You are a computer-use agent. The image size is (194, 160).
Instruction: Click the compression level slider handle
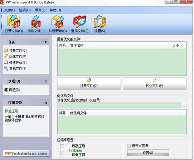coord(63,150)
